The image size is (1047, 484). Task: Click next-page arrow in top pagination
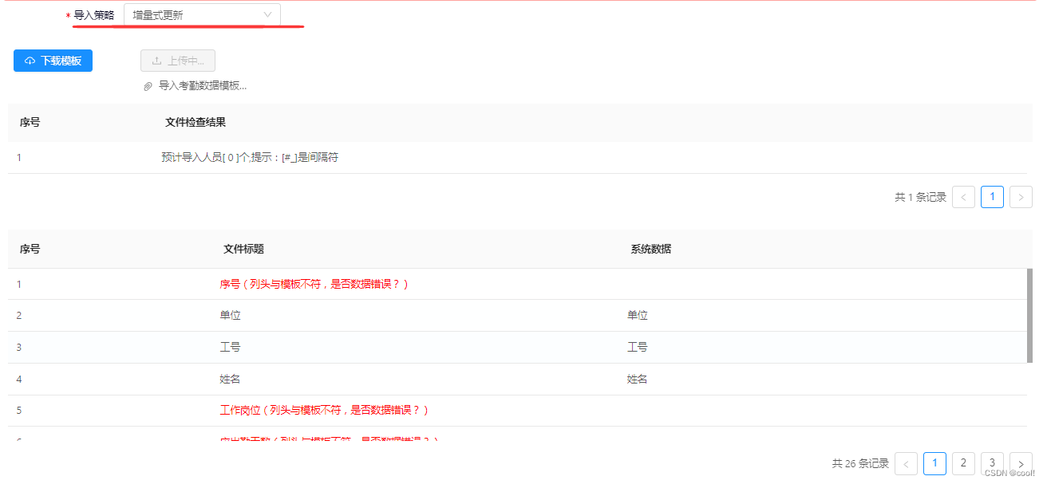[1021, 196]
